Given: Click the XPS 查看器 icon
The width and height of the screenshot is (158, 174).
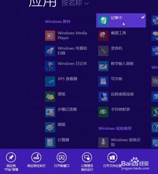Looking at the screenshot, I should coord(50,81).
